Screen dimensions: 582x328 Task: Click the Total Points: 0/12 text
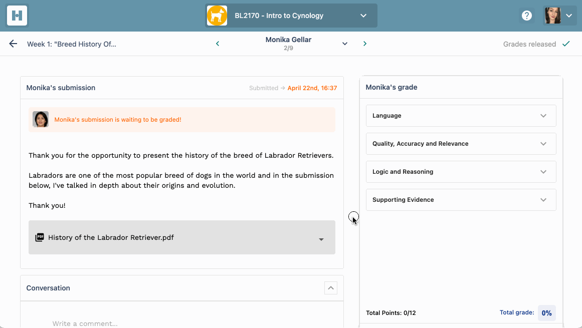coord(391,313)
